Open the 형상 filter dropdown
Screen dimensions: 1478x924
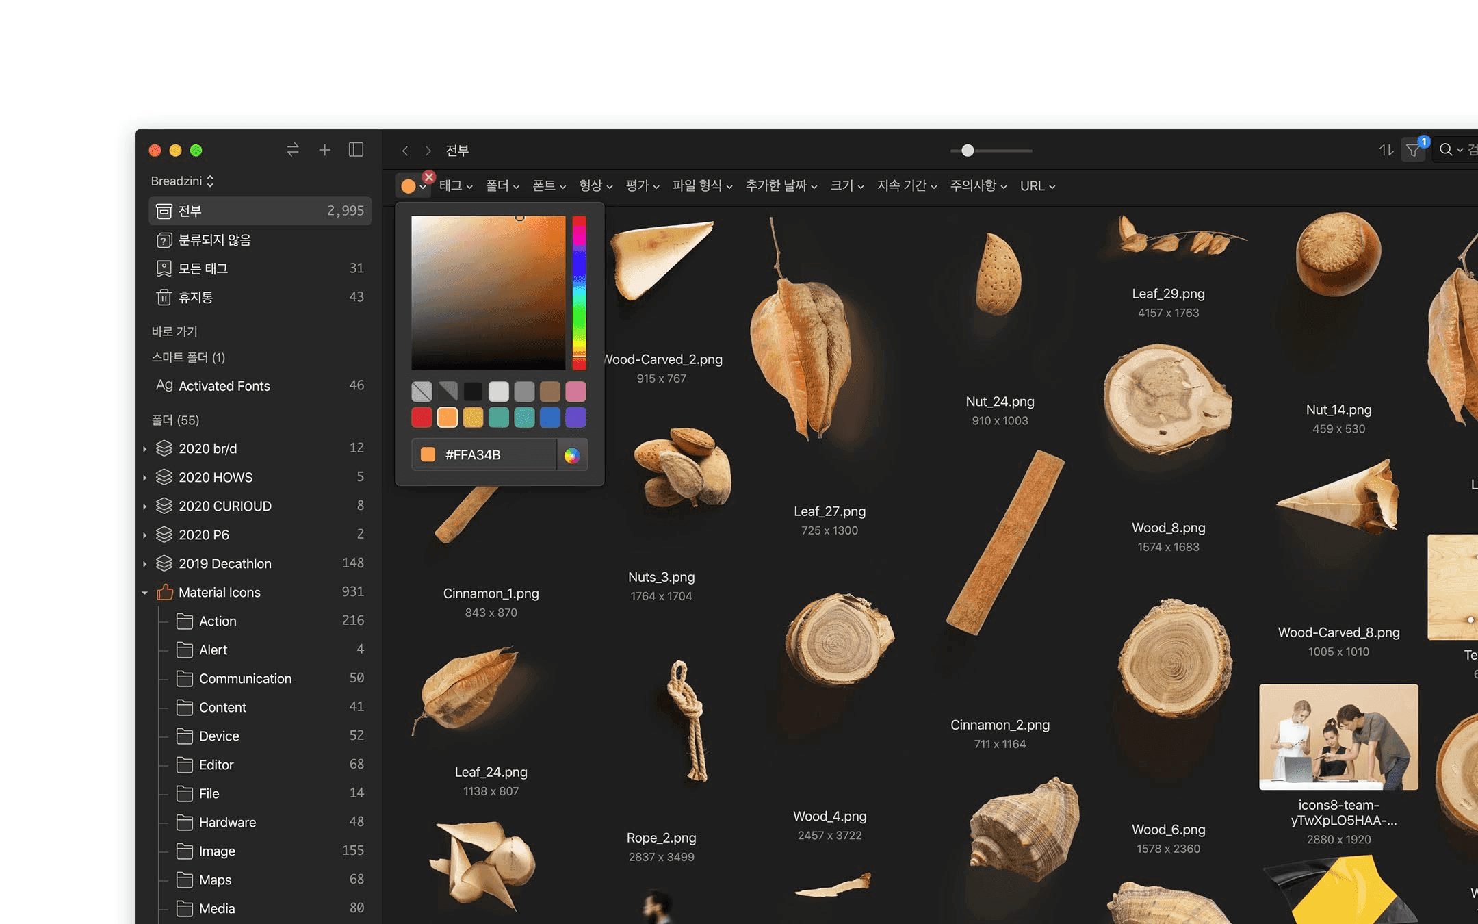595,185
